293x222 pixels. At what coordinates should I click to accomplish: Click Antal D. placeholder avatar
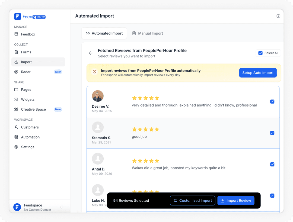[98, 159]
